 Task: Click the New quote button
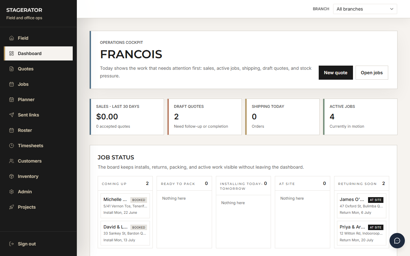(x=336, y=73)
